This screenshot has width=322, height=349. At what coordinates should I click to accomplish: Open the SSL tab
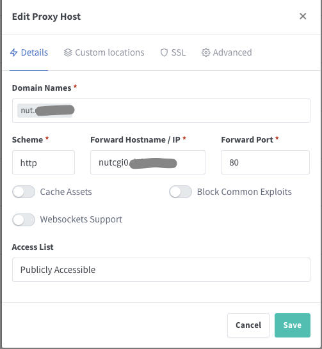pos(173,52)
